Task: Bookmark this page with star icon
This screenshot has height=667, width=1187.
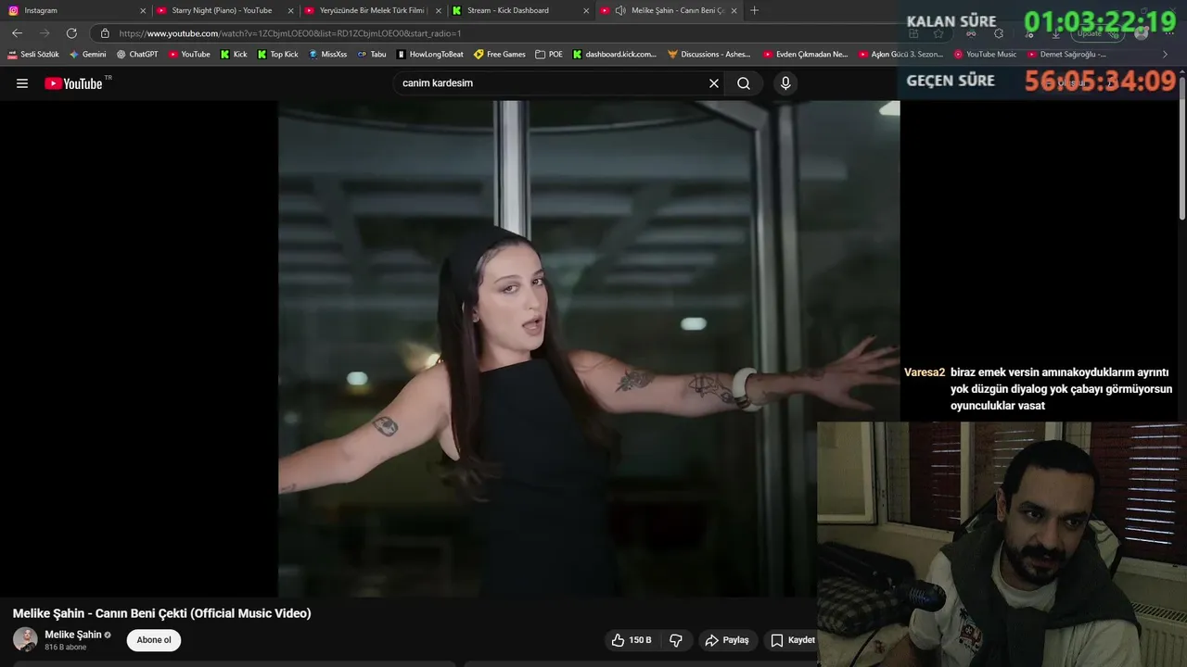Action: (938, 33)
